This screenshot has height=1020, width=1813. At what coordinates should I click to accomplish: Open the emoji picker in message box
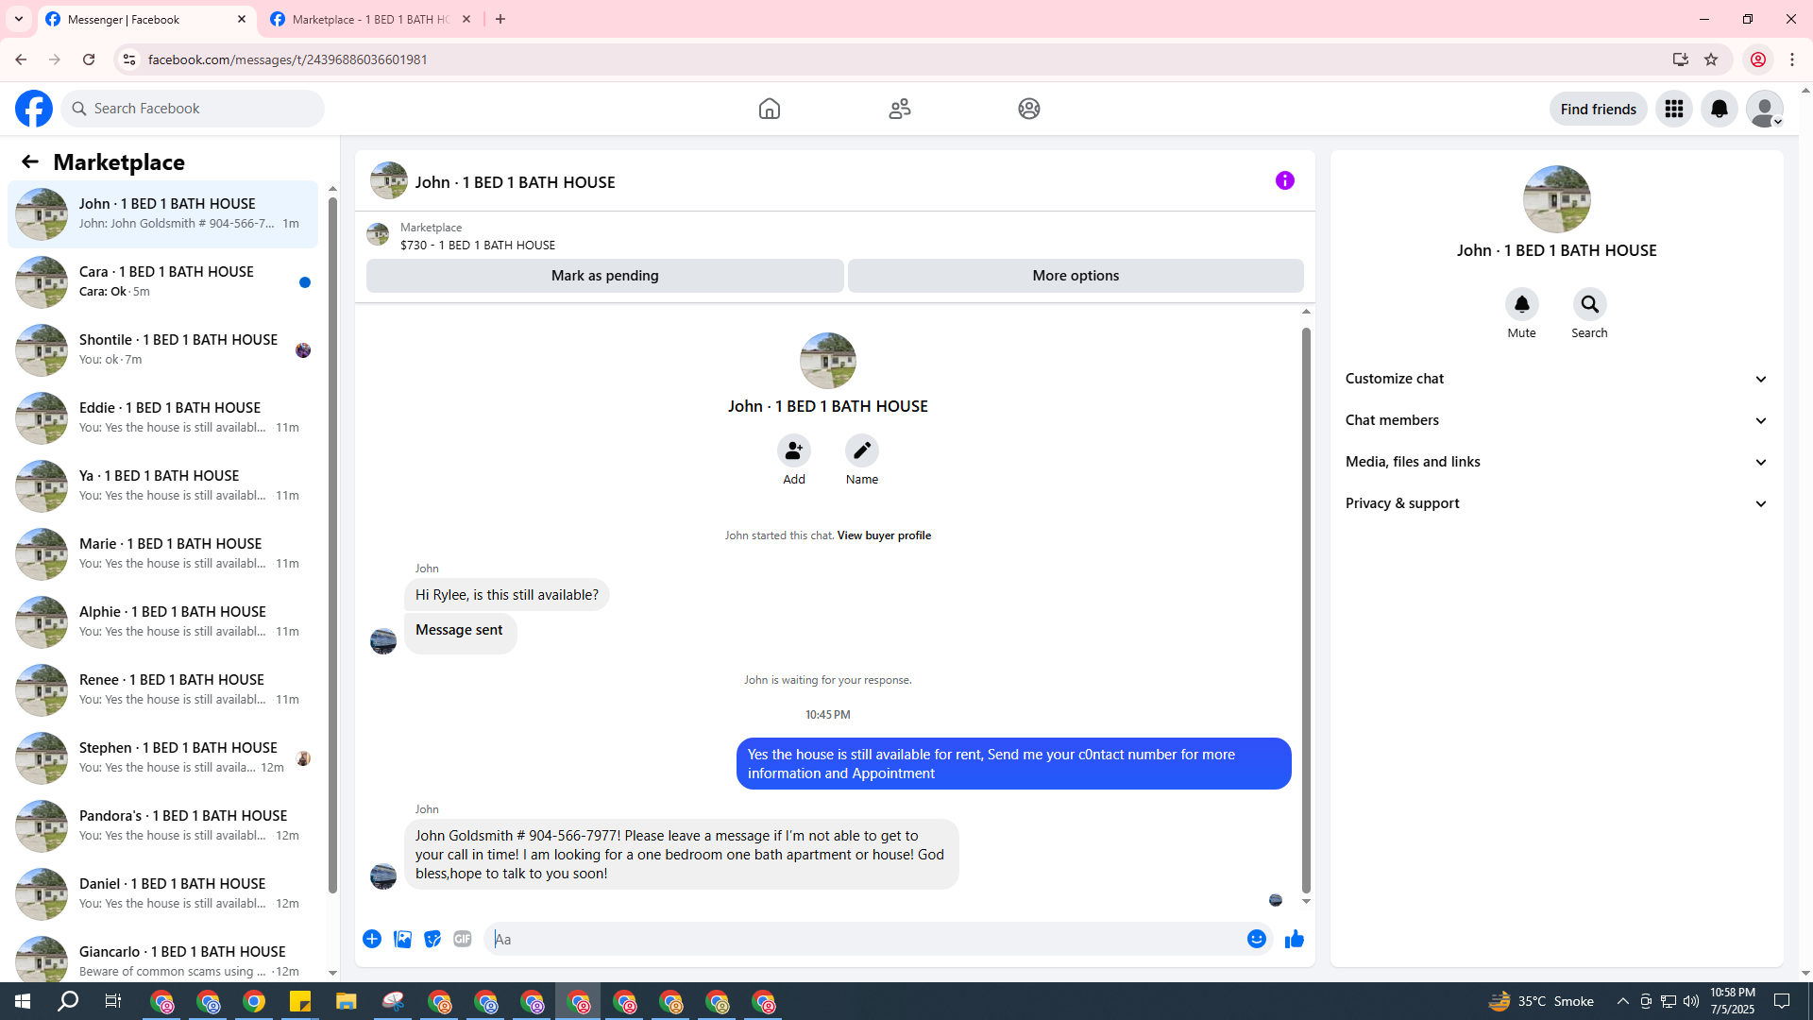(x=1256, y=939)
